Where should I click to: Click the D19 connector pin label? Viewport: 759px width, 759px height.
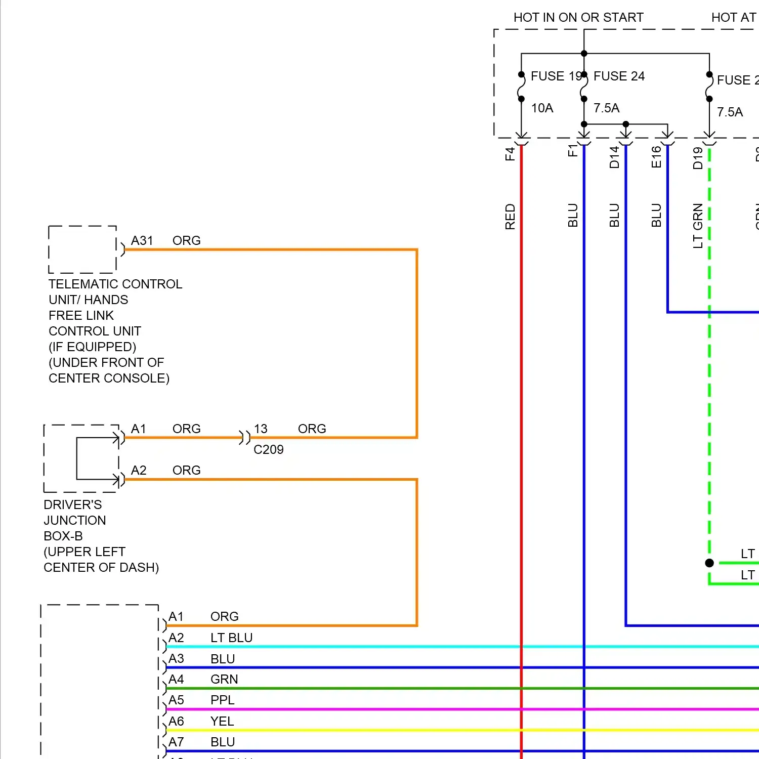coord(698,158)
